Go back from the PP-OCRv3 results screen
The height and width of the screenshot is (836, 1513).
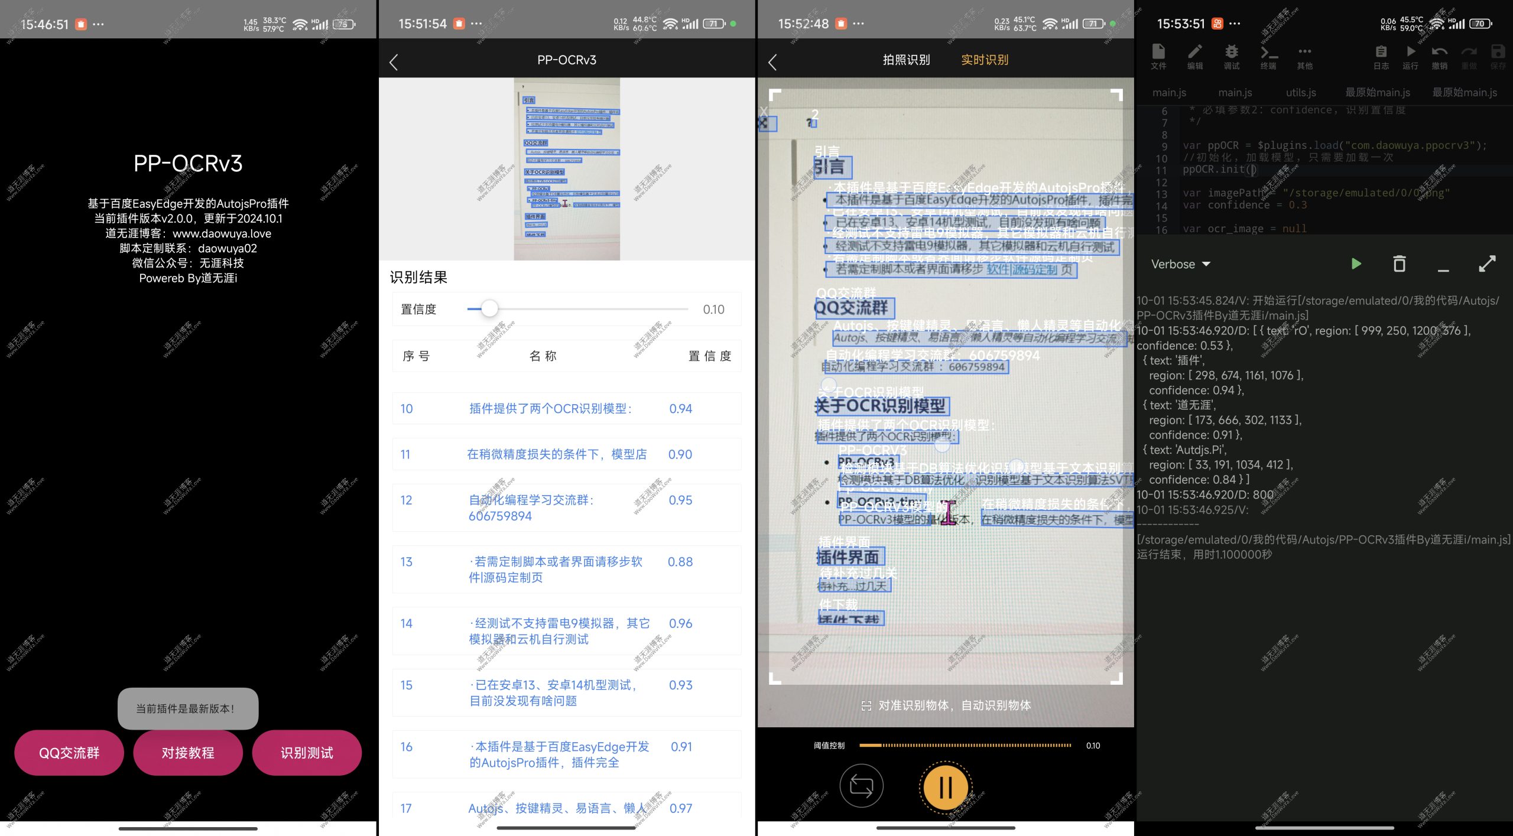tap(394, 61)
